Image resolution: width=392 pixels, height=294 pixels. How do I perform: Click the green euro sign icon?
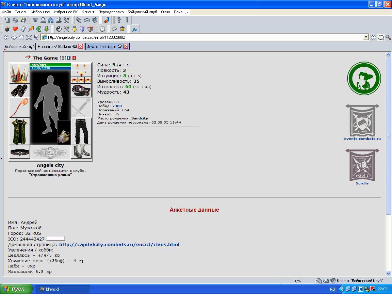coord(38,29)
